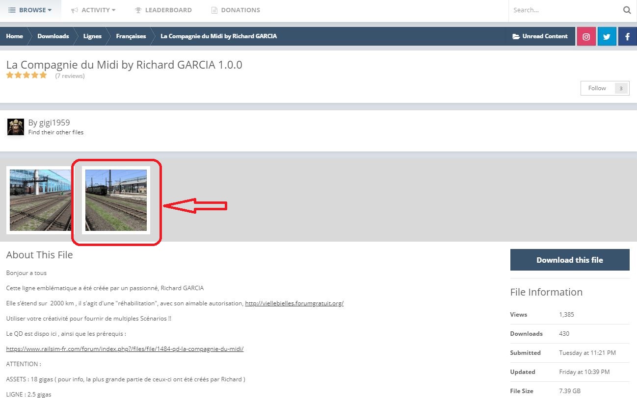
Task: Select the File Size value 7.39 GB
Action: [x=571, y=391]
